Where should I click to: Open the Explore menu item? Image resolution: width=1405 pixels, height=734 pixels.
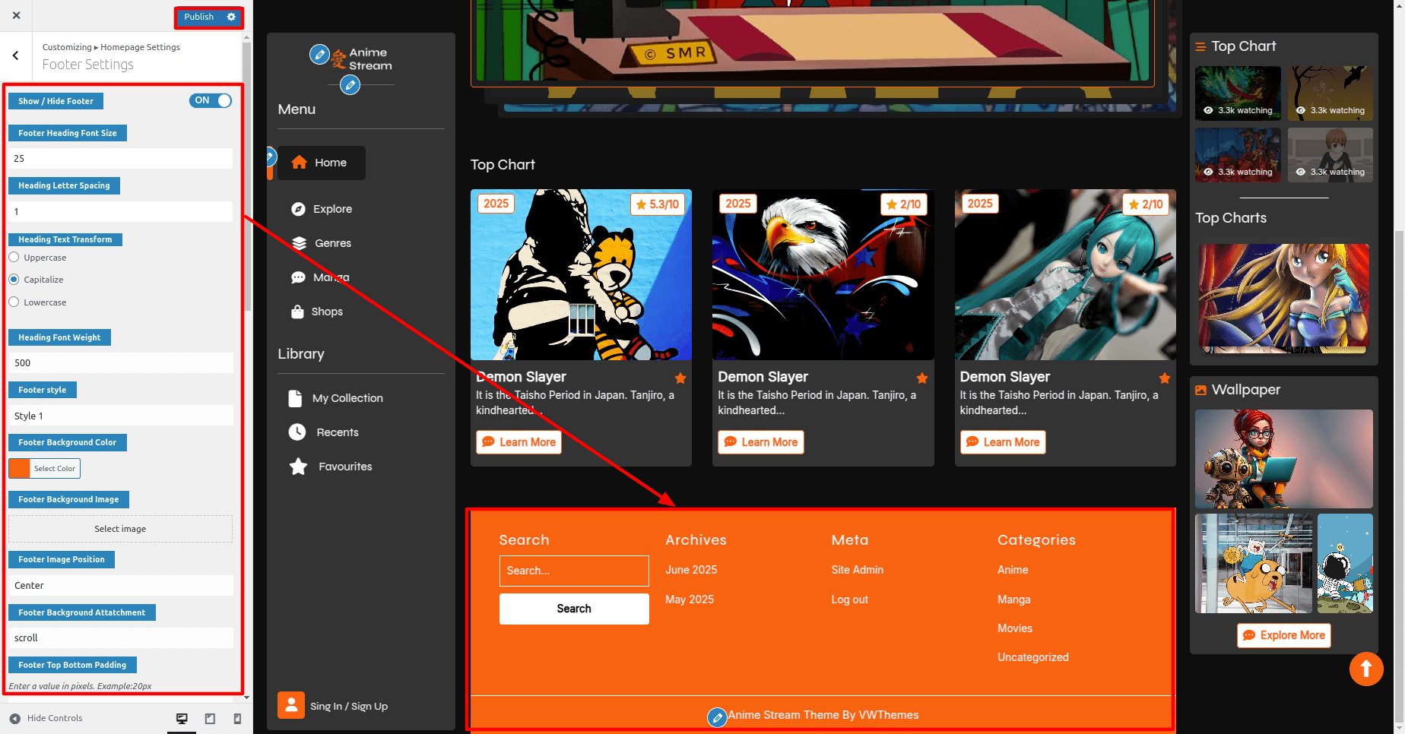[x=332, y=209]
